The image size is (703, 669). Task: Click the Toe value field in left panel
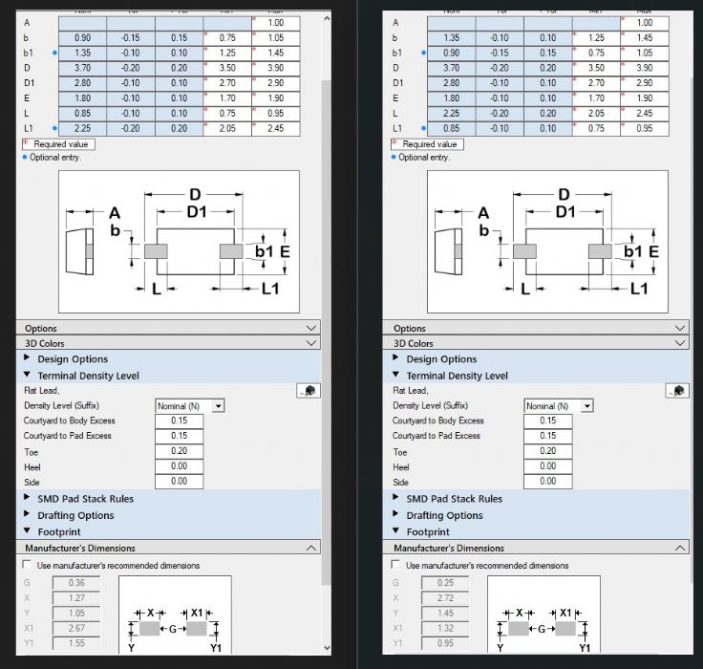pyautogui.click(x=179, y=451)
